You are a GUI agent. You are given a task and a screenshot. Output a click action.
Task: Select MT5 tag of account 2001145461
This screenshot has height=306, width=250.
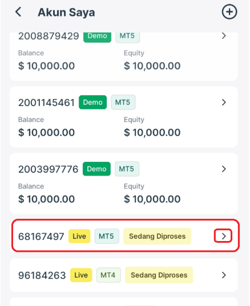point(123,102)
